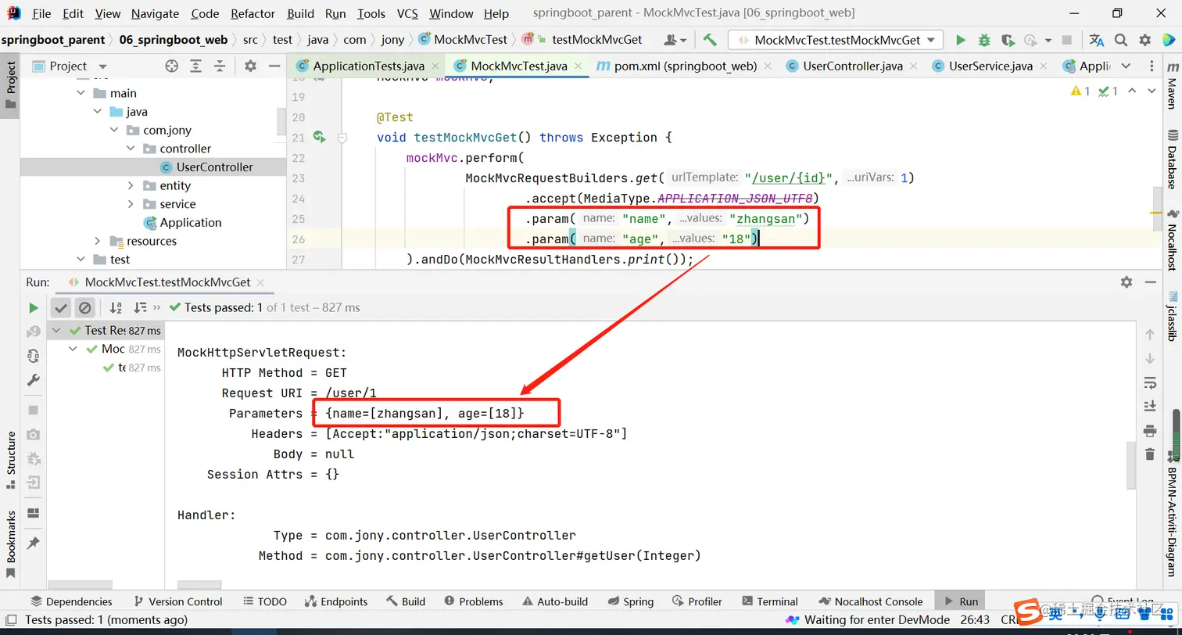The width and height of the screenshot is (1182, 635).
Task: Open wrench test runner settings in Run panel
Action: click(33, 380)
